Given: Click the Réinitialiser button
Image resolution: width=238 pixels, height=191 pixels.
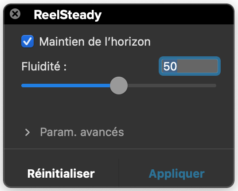Looking at the screenshot, I should 61,173.
